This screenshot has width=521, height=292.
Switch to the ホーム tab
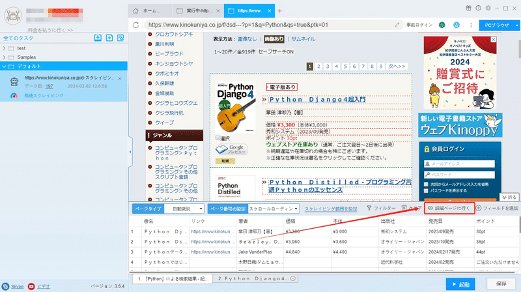150,11
